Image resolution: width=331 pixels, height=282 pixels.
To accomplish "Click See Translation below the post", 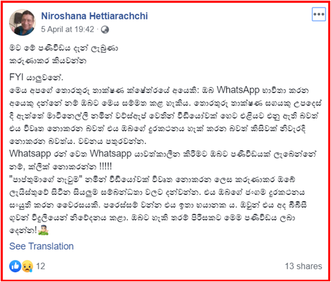I will point(41,246).
